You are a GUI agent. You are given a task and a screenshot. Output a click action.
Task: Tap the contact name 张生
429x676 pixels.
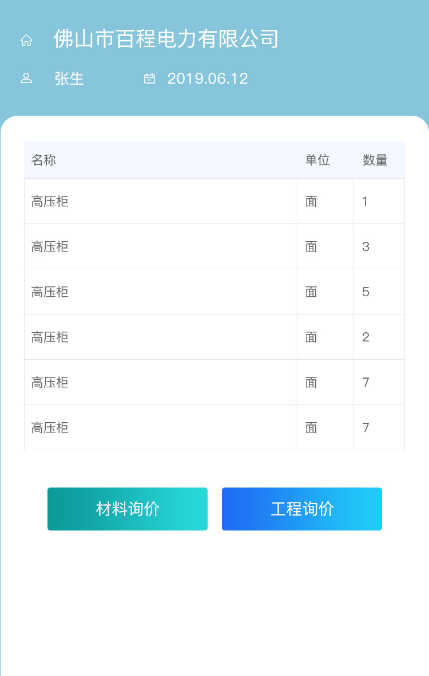tap(69, 78)
